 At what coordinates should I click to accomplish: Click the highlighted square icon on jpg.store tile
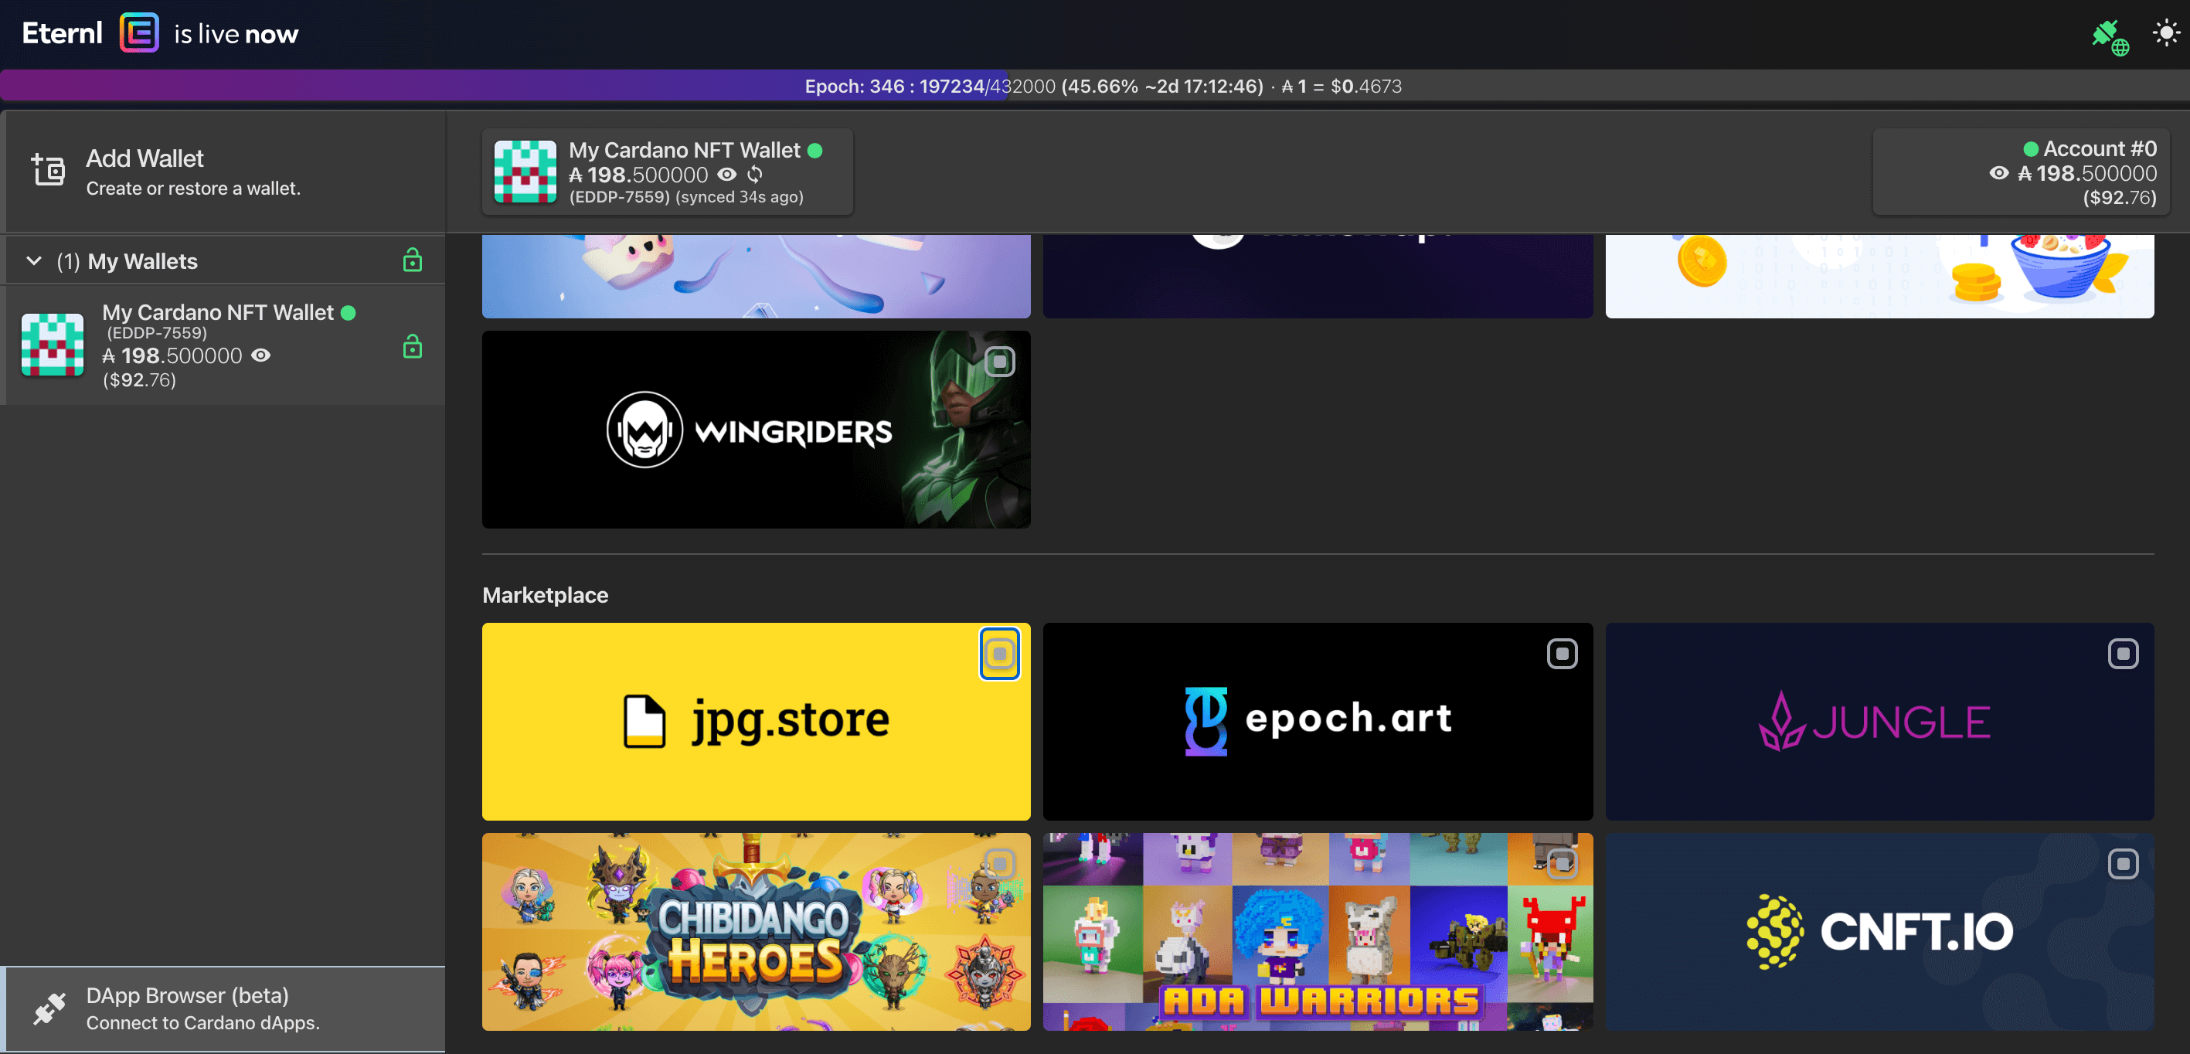tap(999, 654)
